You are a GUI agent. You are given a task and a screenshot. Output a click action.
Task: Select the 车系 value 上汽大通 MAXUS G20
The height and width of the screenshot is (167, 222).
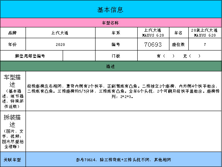[153, 33]
